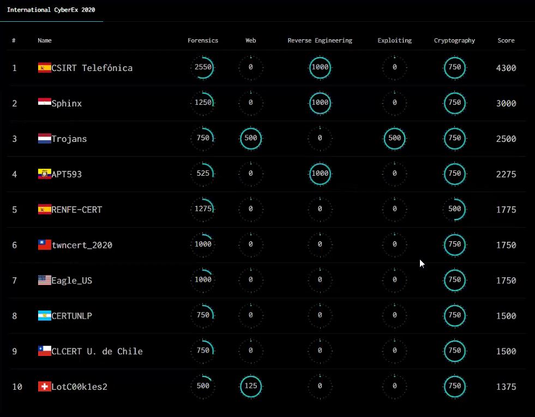Click team name APT593
Screen dimensions: 535x417
pos(67,174)
